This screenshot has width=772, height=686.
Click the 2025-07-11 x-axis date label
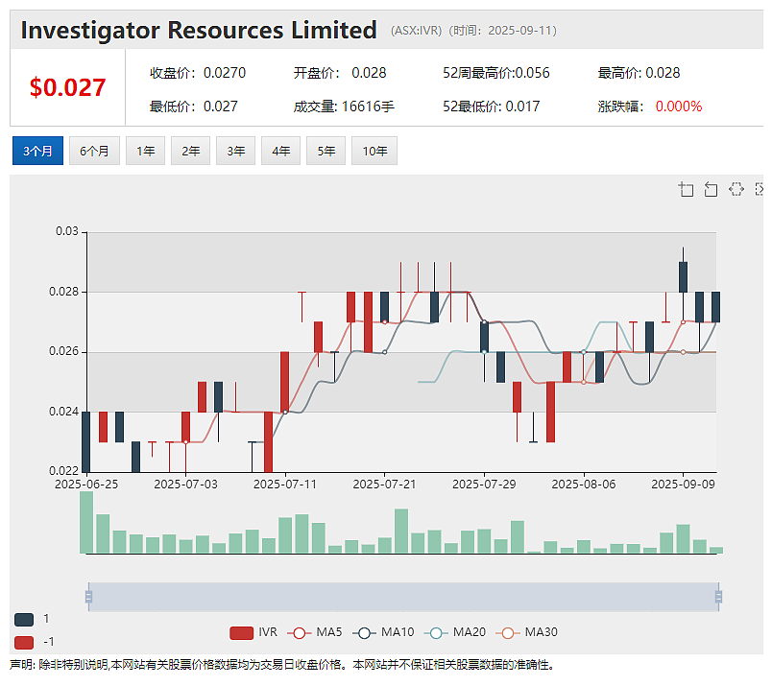click(285, 485)
